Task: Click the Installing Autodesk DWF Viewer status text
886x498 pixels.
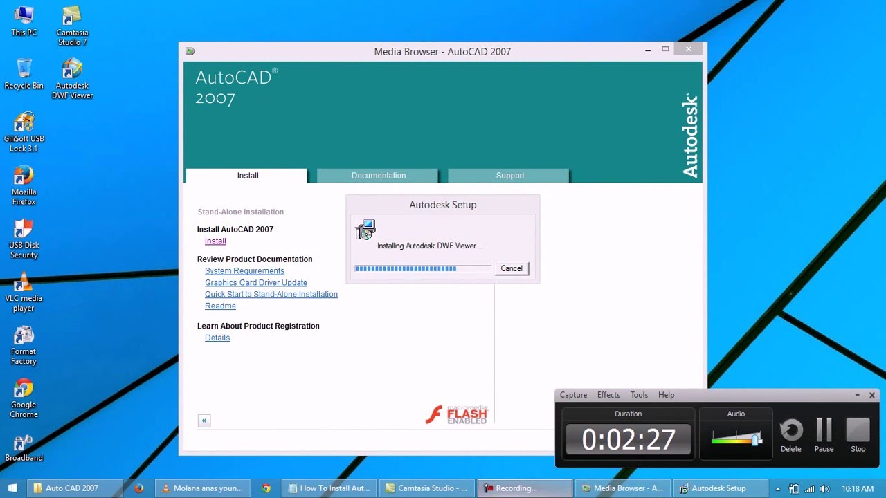Action: point(431,246)
